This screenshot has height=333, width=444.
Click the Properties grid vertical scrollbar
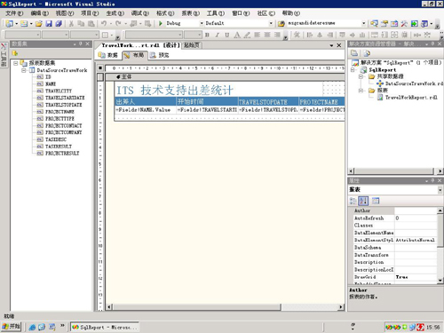tap(440, 245)
